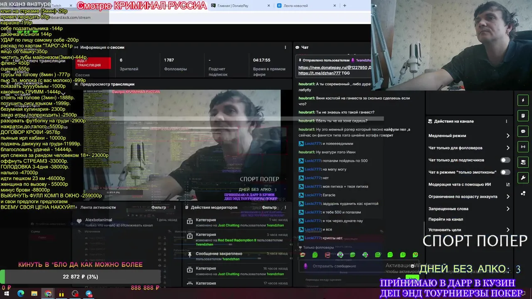This screenshot has height=299, width=532.
Task: Open Telegram from taskbar
Action: (89, 294)
